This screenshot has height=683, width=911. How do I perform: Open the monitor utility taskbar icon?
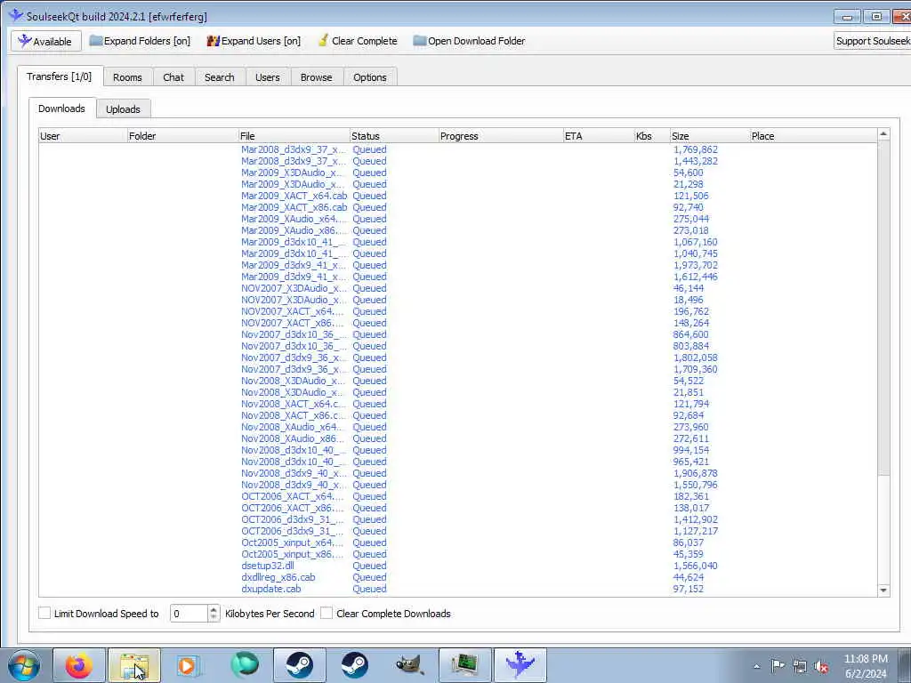pos(464,665)
